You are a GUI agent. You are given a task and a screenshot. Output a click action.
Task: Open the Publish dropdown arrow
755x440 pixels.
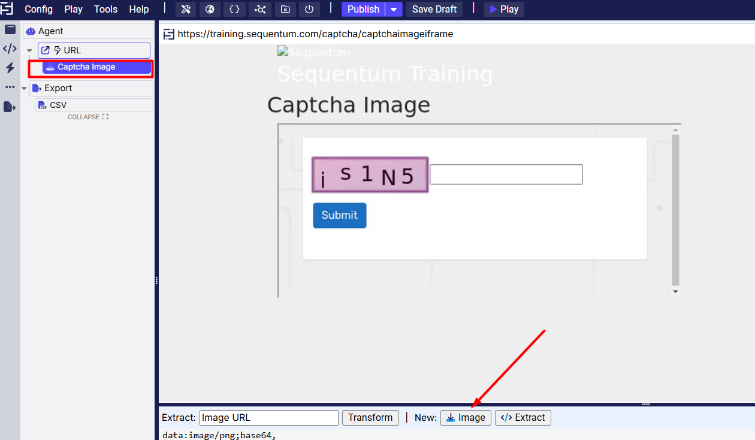click(394, 9)
